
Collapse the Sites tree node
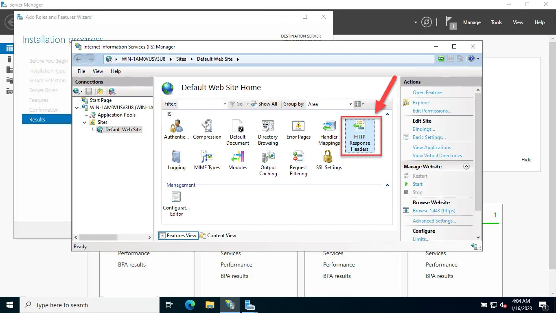85,122
